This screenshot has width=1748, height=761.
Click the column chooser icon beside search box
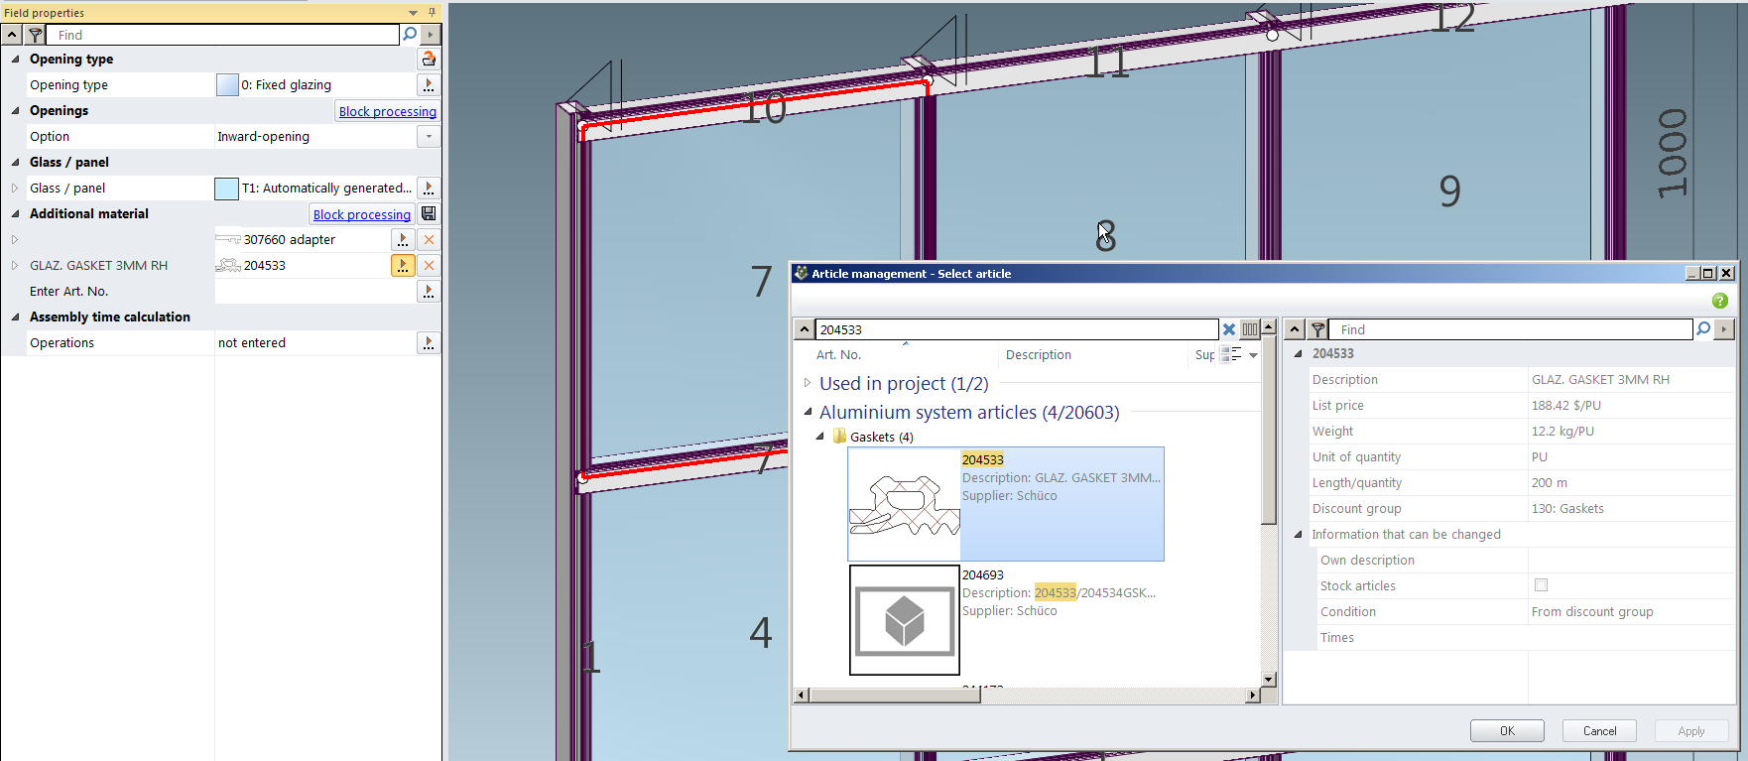(x=1250, y=329)
